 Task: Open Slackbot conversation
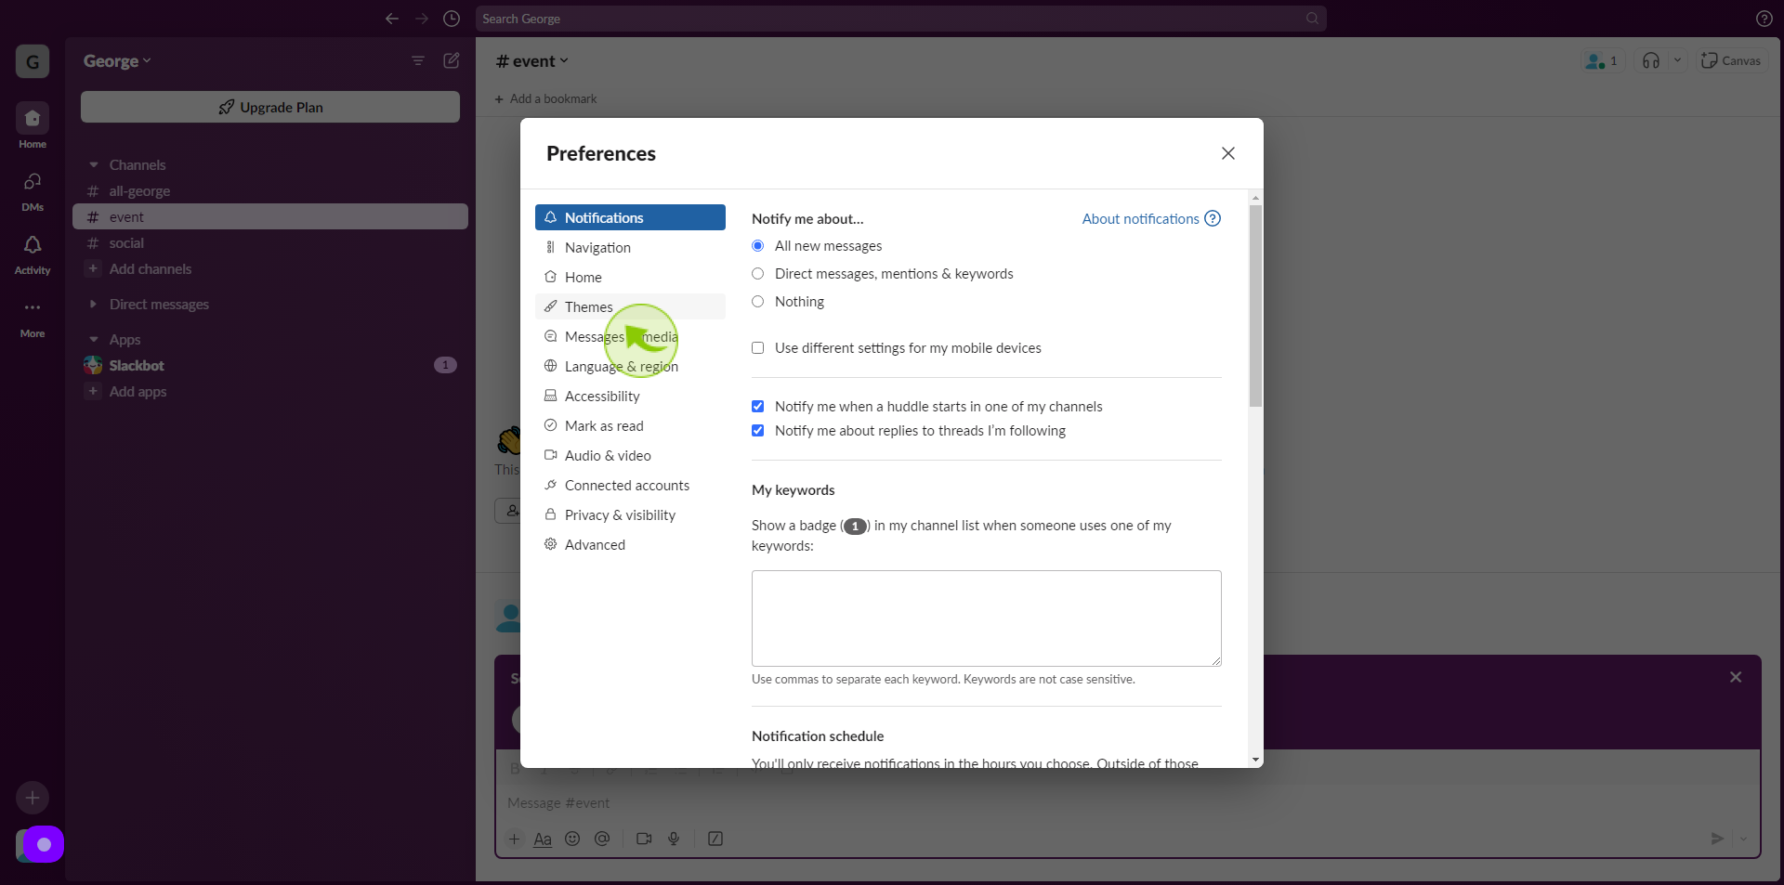(270, 365)
